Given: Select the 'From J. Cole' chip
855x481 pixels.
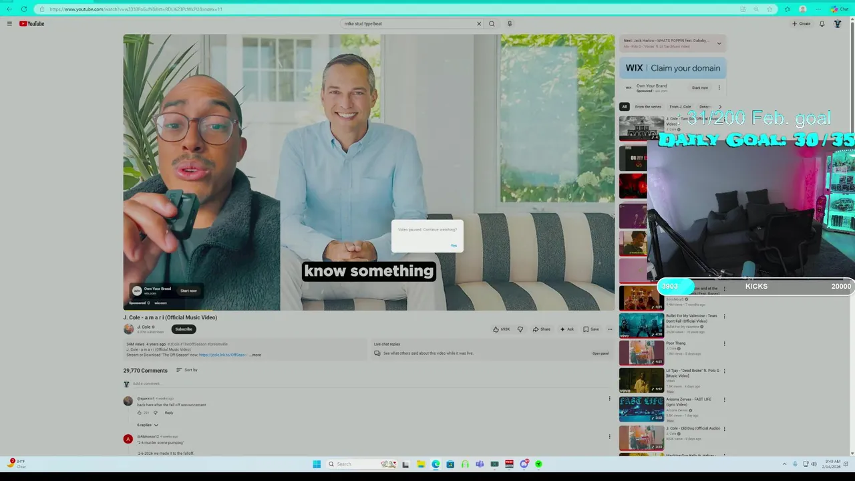Looking at the screenshot, I should tap(680, 107).
